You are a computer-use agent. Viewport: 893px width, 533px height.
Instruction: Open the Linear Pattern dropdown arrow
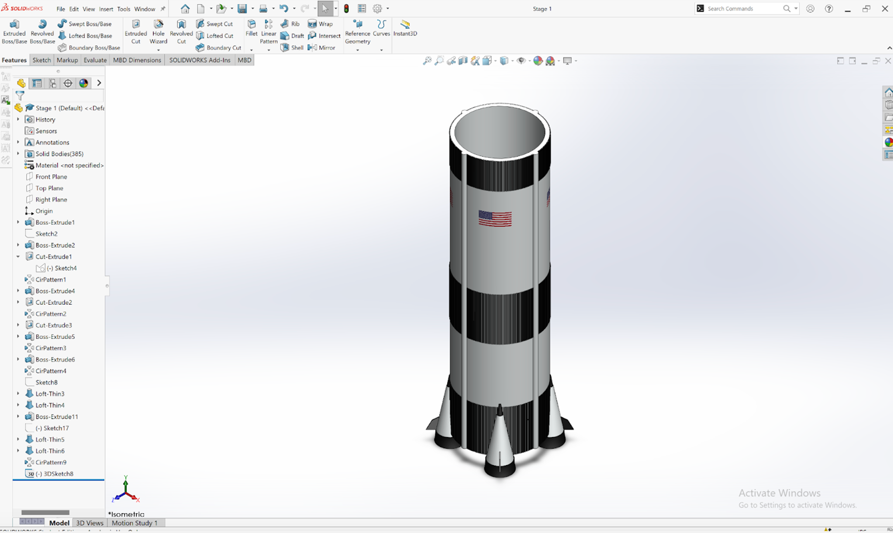268,50
